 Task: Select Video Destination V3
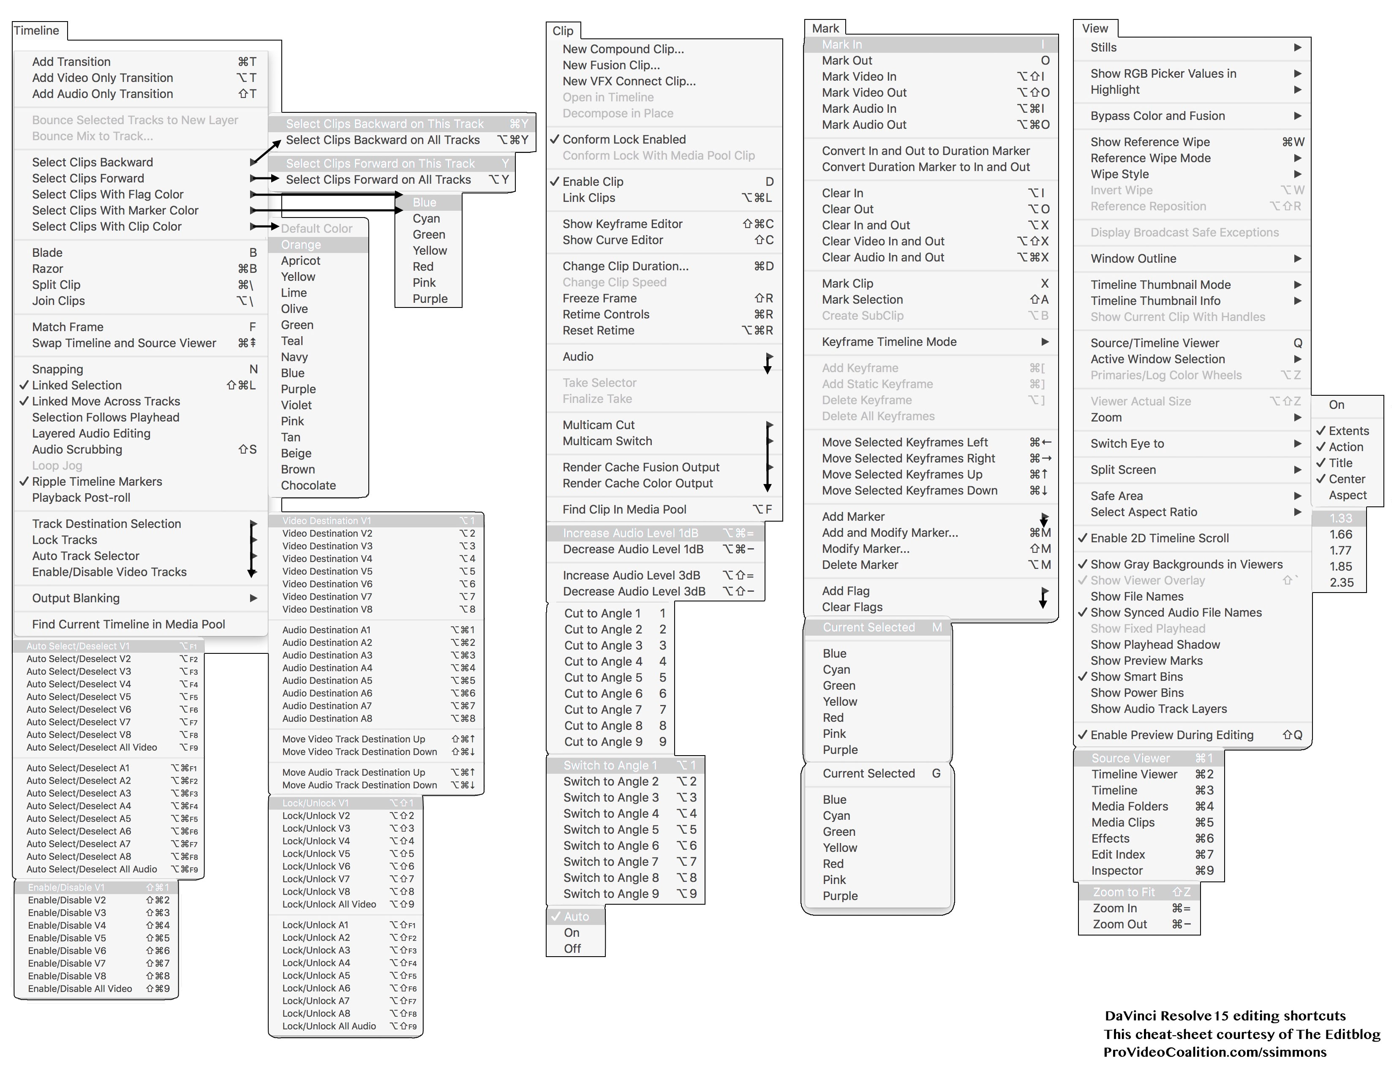(376, 546)
